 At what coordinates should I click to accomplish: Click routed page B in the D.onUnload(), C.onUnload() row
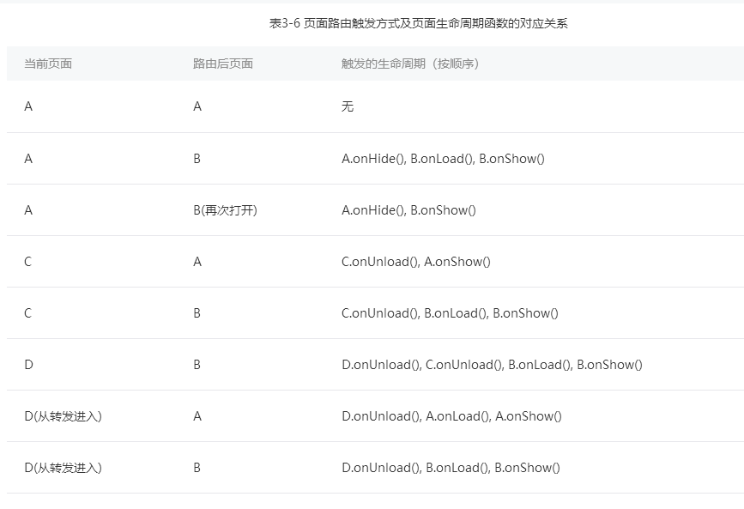point(197,365)
